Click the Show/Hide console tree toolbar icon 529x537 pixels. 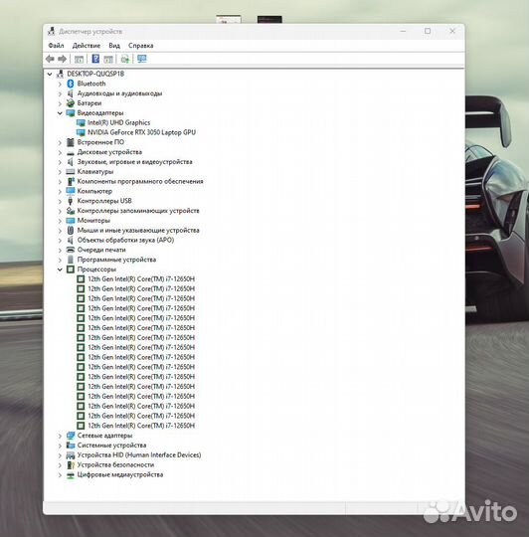tap(79, 59)
